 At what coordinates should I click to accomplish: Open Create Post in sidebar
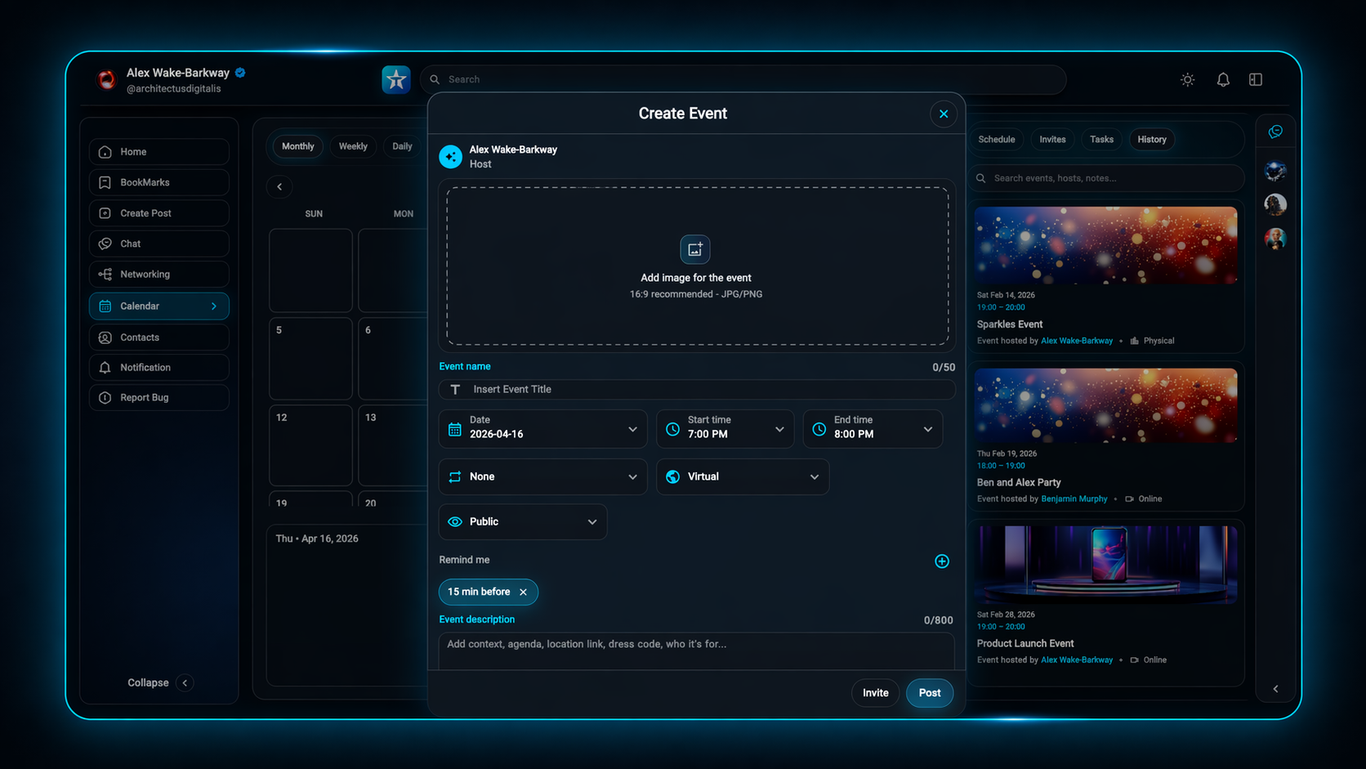tap(159, 213)
